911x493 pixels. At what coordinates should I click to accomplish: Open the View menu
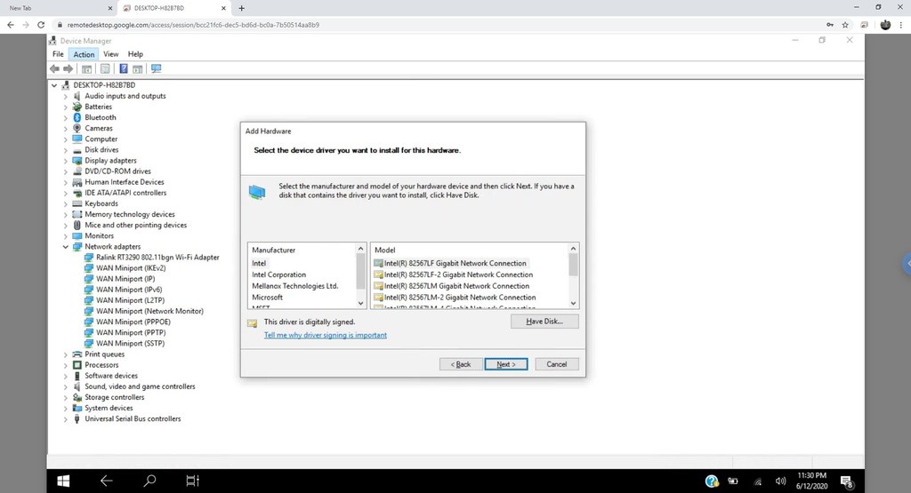pyautogui.click(x=111, y=54)
